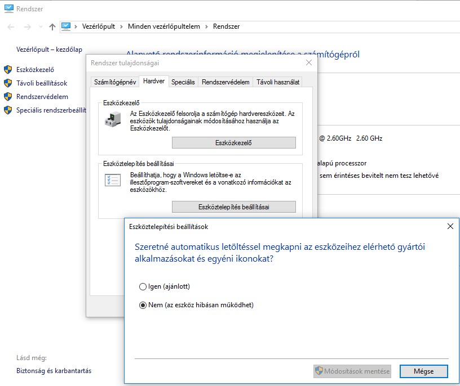The width and height of the screenshot is (460, 386).
Task: Open Biztonság és karbantartás link
Action: pos(54,371)
